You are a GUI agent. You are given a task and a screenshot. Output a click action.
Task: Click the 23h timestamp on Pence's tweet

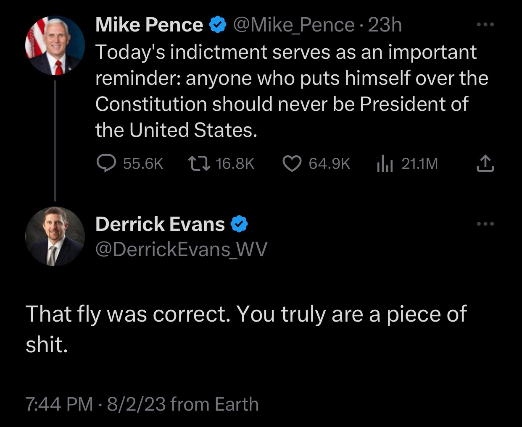tap(384, 24)
